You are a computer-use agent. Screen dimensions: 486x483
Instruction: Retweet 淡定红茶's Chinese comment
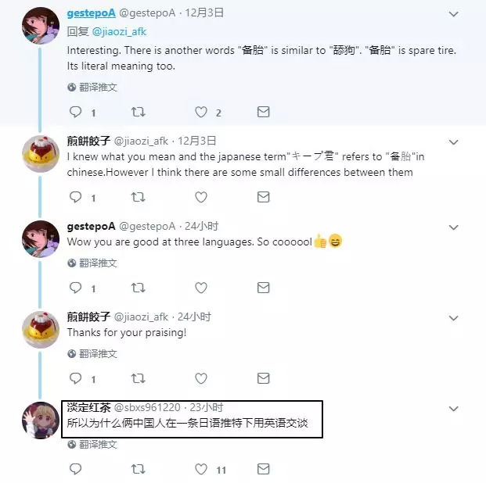(x=139, y=469)
